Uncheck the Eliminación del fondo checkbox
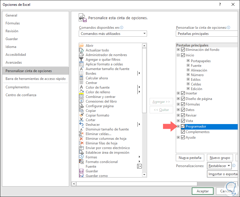This screenshot has height=197, width=240. [x=183, y=50]
